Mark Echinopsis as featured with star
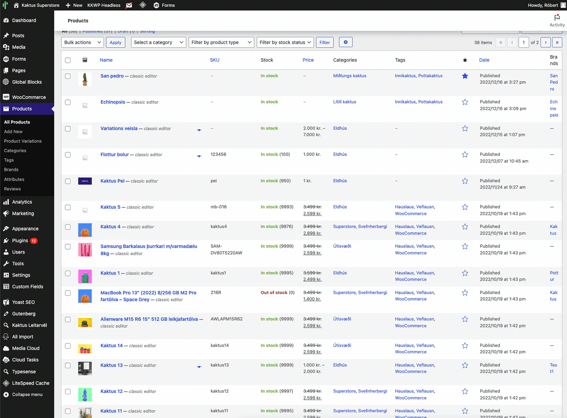Image resolution: width=567 pixels, height=418 pixels. [465, 102]
